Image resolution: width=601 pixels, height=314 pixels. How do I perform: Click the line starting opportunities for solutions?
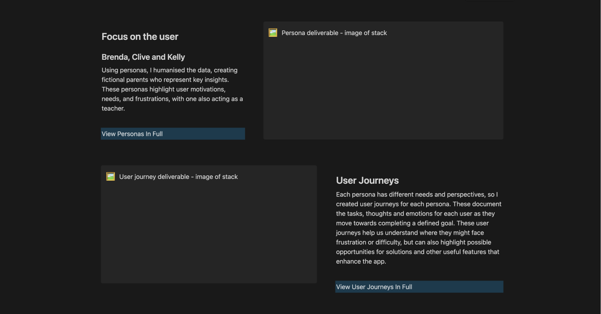coord(417,252)
